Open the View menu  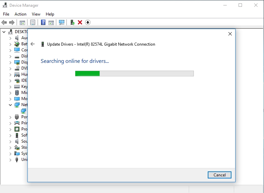(36, 14)
